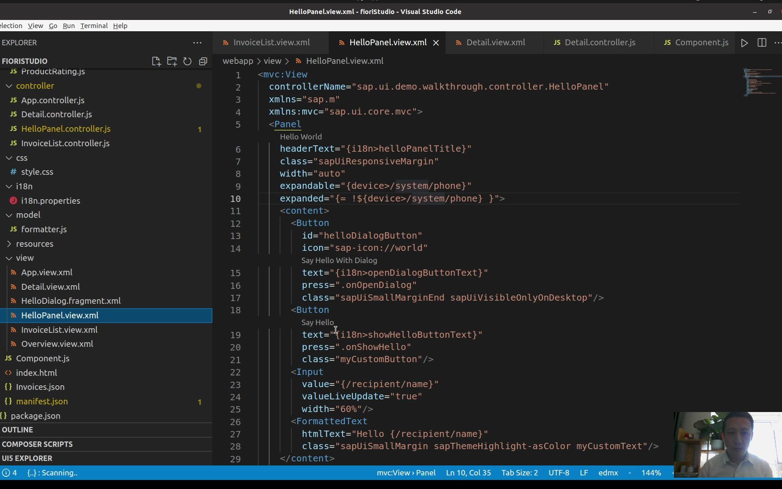The image size is (782, 489).
Task: Open the Go menu
Action: tap(53, 26)
